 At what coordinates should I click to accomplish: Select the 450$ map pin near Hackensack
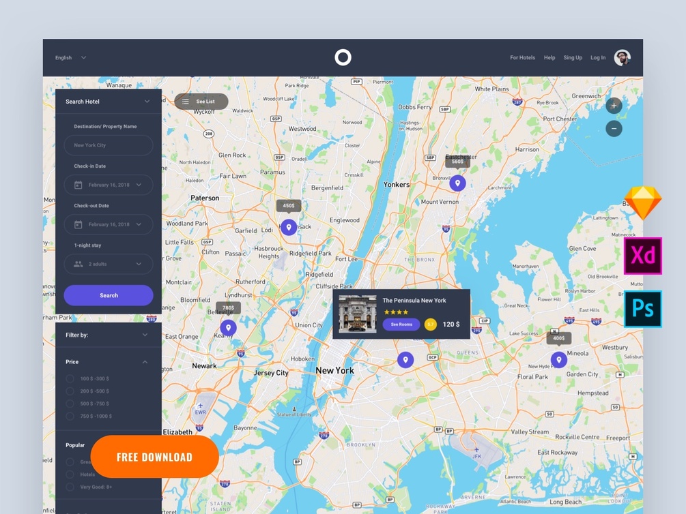coord(289,227)
